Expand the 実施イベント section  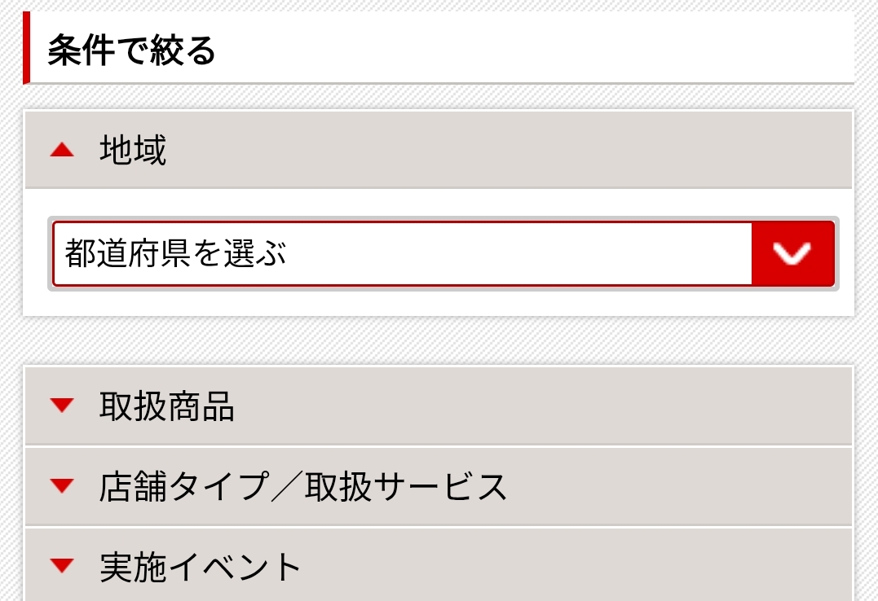[201, 567]
